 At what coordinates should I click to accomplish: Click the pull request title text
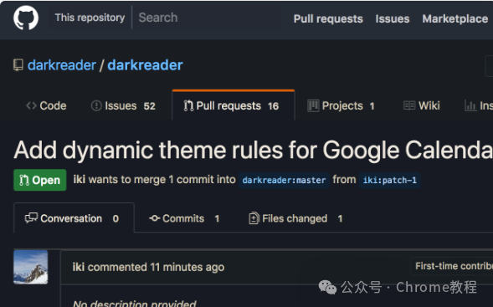tap(253, 150)
